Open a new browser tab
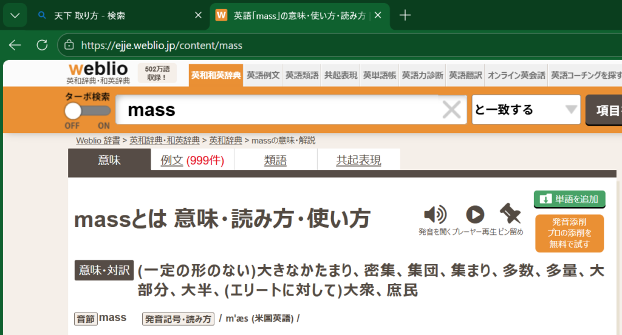Viewport: 622px width, 335px height. pyautogui.click(x=405, y=16)
